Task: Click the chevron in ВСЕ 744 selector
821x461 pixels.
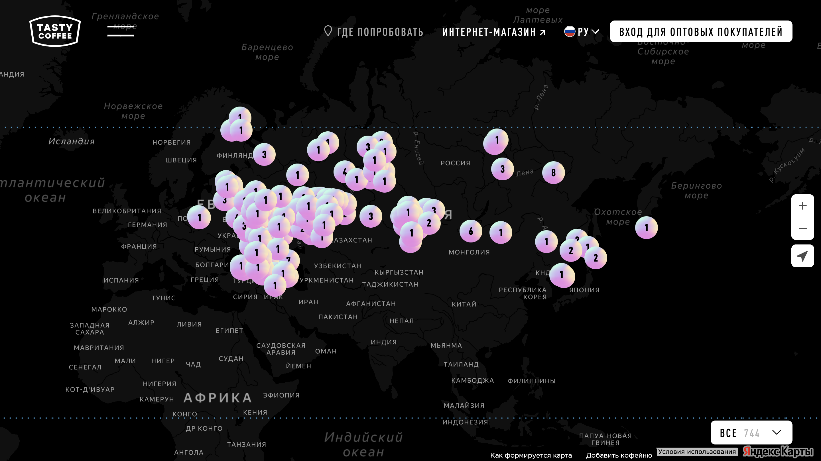Action: [777, 432]
